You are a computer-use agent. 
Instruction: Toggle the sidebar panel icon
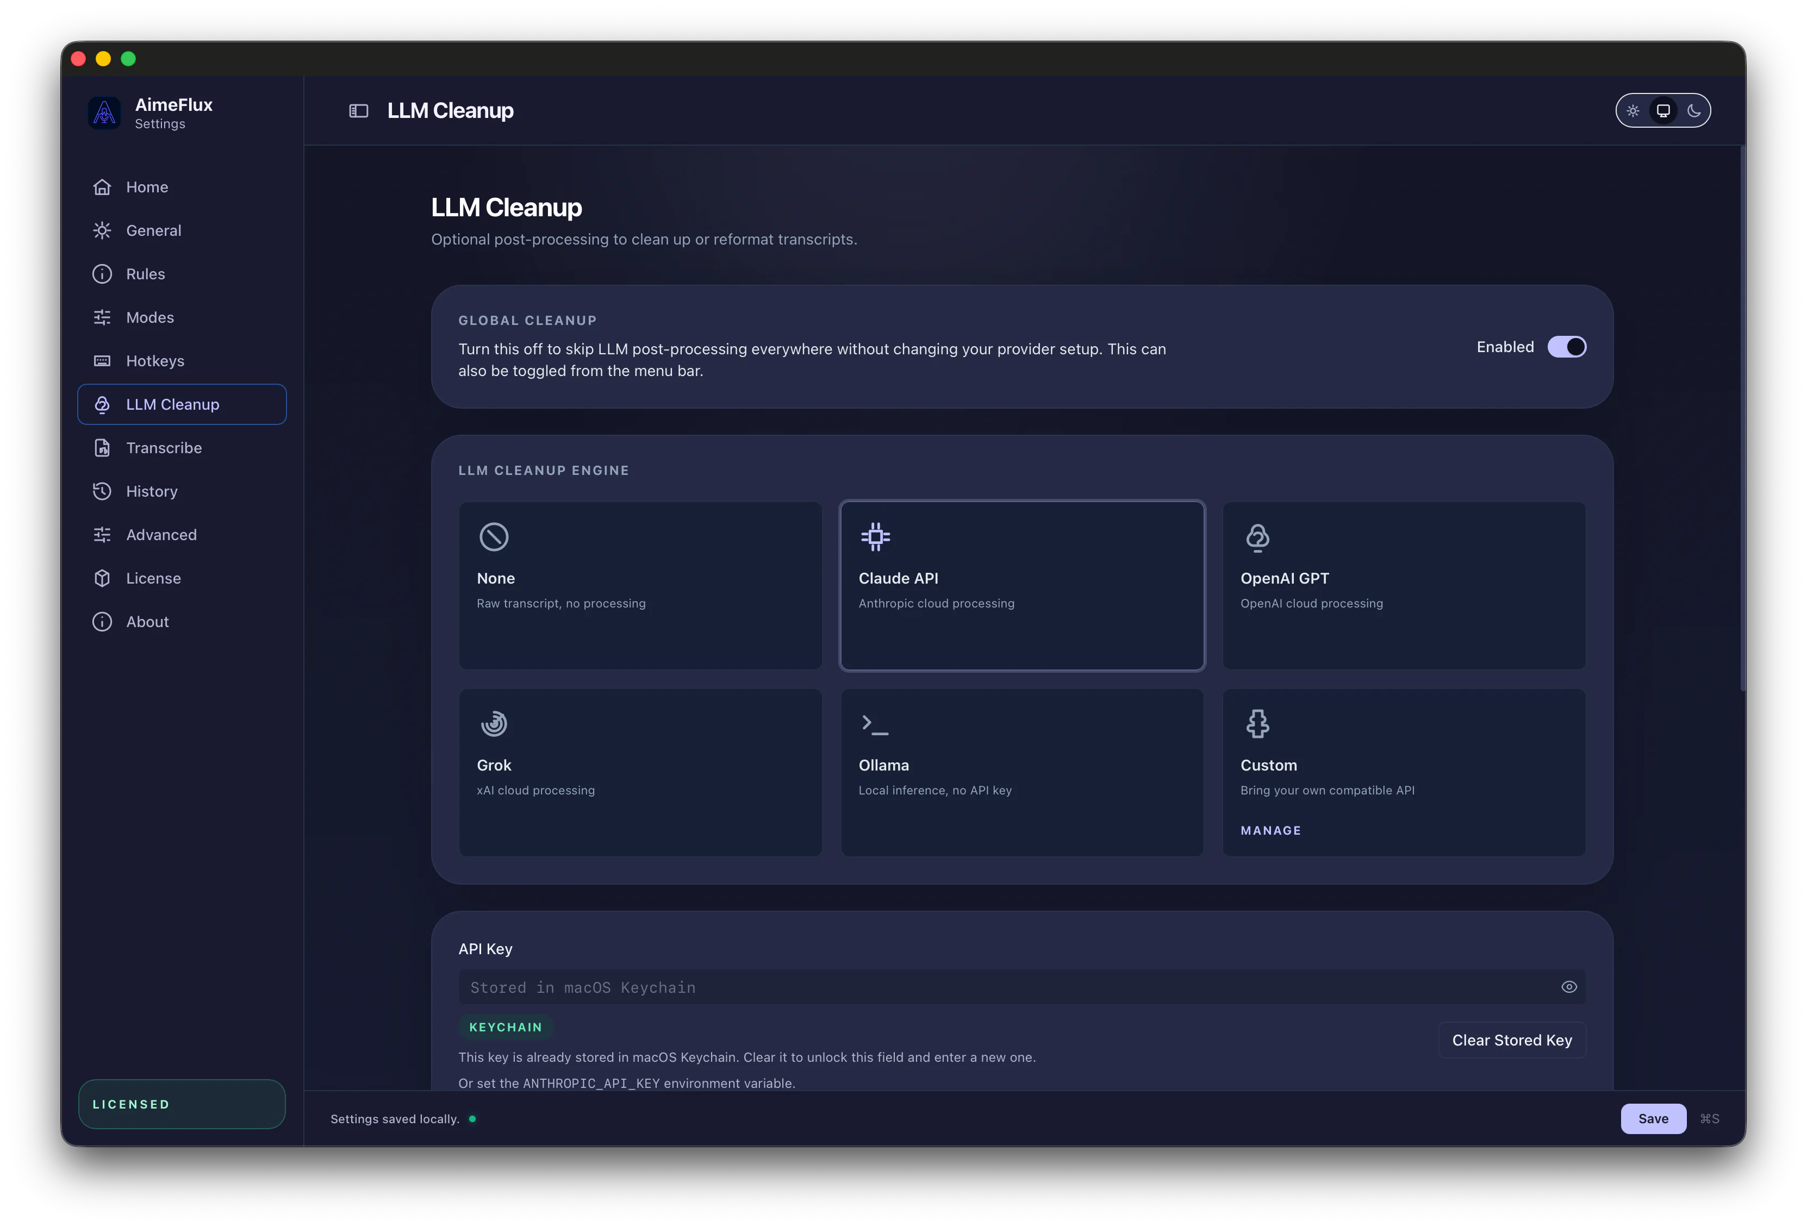[358, 111]
